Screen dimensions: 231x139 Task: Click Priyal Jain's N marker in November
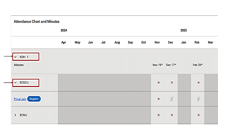click(x=158, y=99)
